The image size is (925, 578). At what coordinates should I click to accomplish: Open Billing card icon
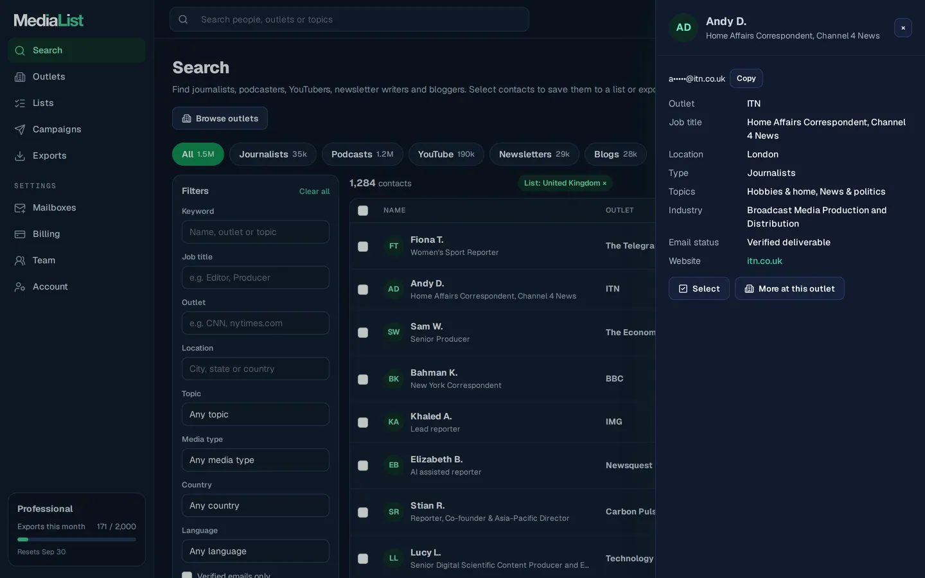20,234
